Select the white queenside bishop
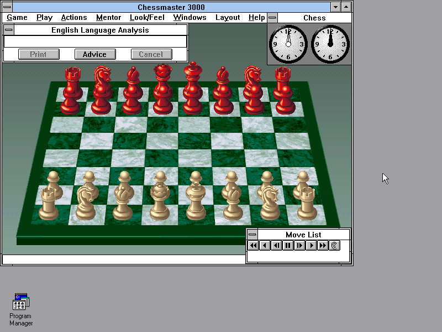Screen dimensions: 442x332 click(x=123, y=204)
